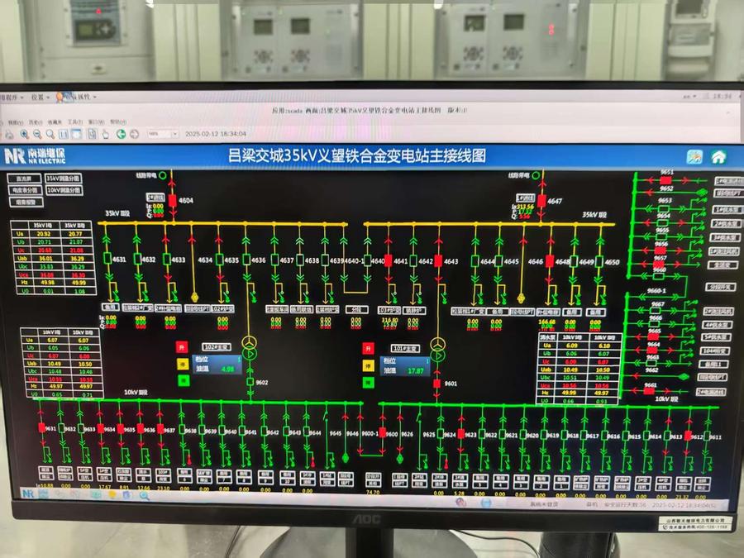Click the red breaker 9601 symbol
744x558 pixels.
tap(437, 383)
